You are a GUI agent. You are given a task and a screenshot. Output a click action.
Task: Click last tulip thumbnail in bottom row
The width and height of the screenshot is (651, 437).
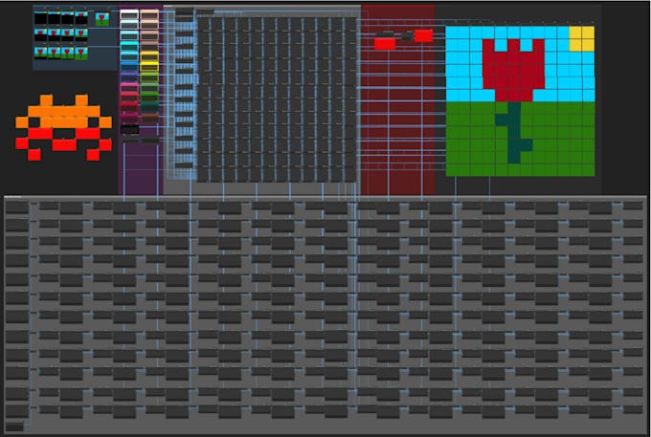(81, 53)
